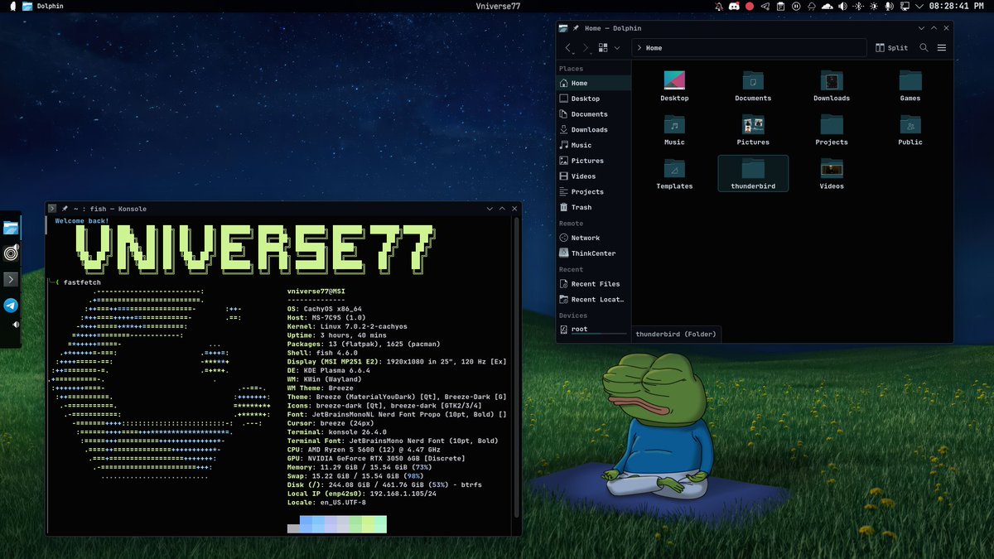Viewport: 994px width, 559px height.
Task: Click the microphone tray icon
Action: (889, 6)
